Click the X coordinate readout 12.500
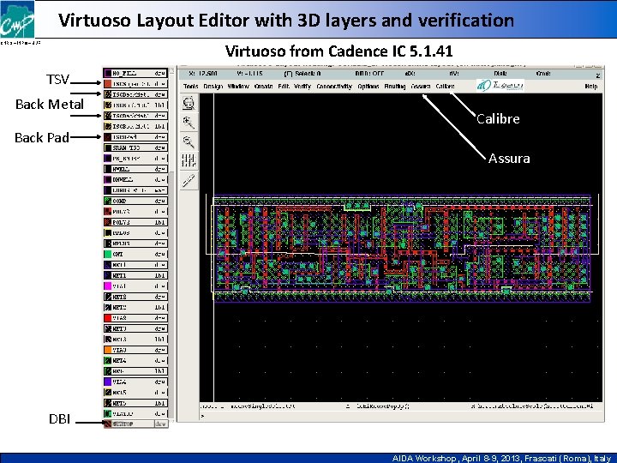Image resolution: width=617 pixels, height=463 pixels. [203, 74]
